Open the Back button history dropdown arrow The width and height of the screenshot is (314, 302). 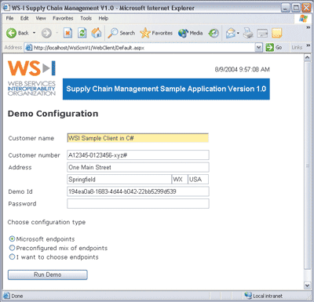pos(34,33)
